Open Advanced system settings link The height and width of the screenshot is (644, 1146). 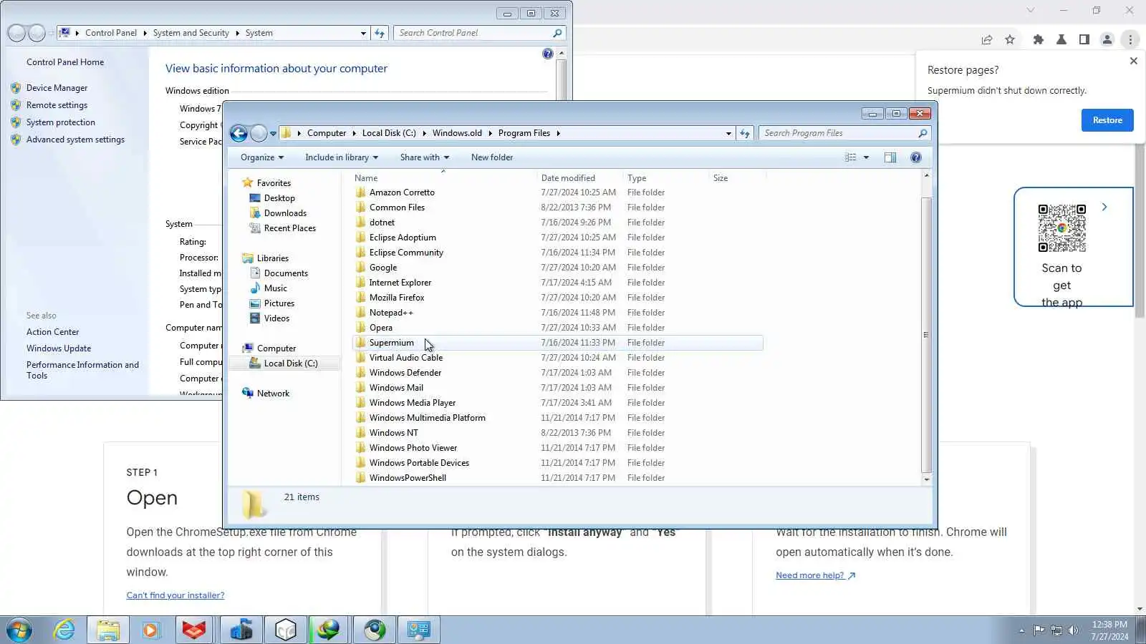75,140
